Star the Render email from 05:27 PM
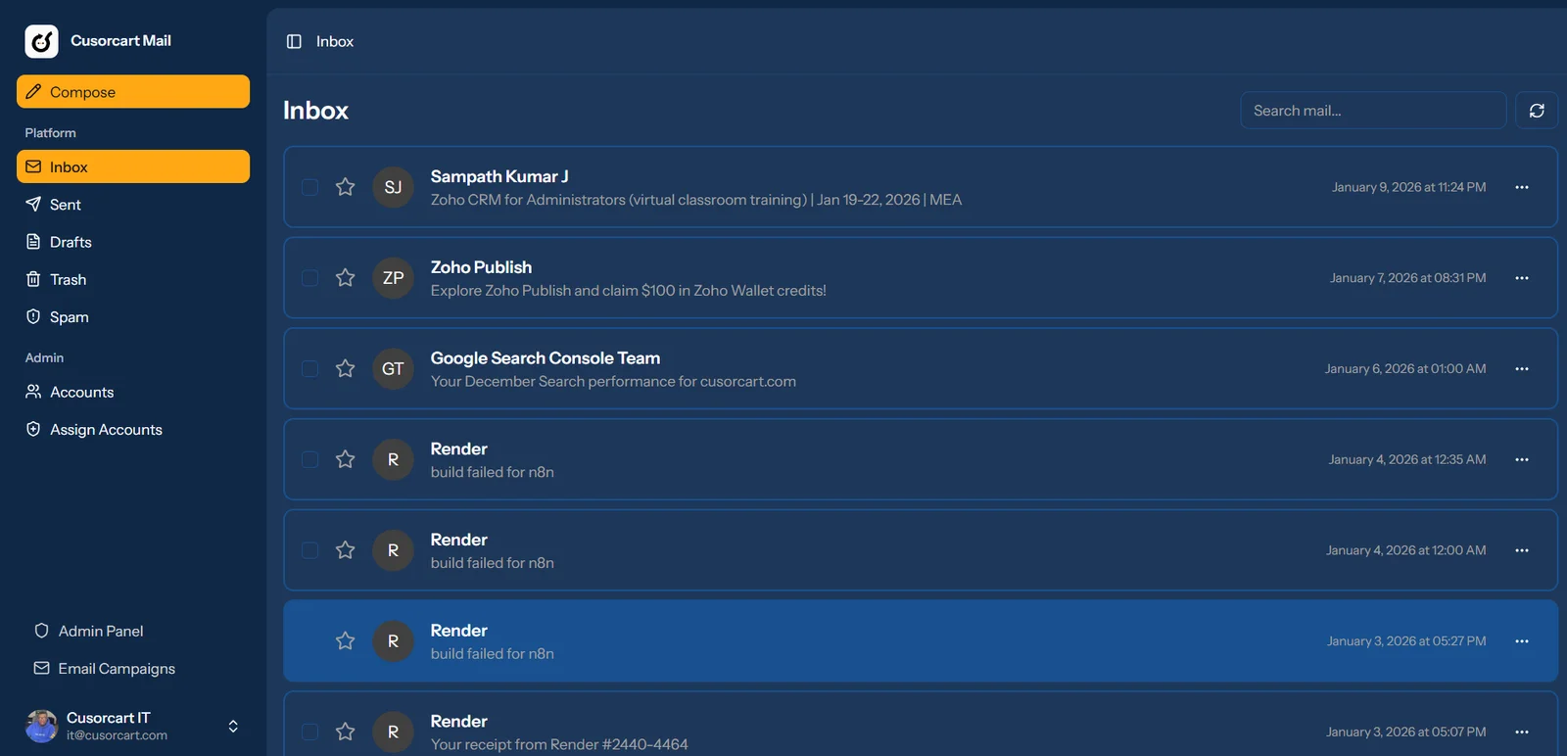Screen dimensions: 1567x756 pyautogui.click(x=345, y=641)
